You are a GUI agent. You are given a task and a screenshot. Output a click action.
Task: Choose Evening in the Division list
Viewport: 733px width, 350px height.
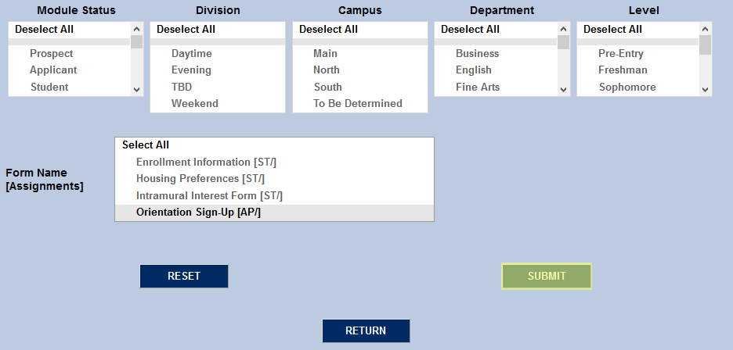coord(191,70)
